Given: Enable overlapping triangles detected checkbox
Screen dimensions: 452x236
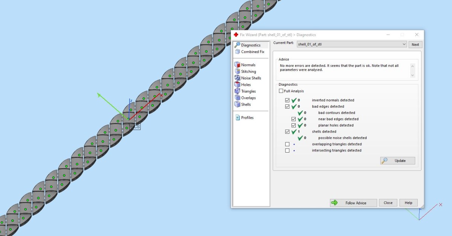Looking at the screenshot, I should [287, 144].
